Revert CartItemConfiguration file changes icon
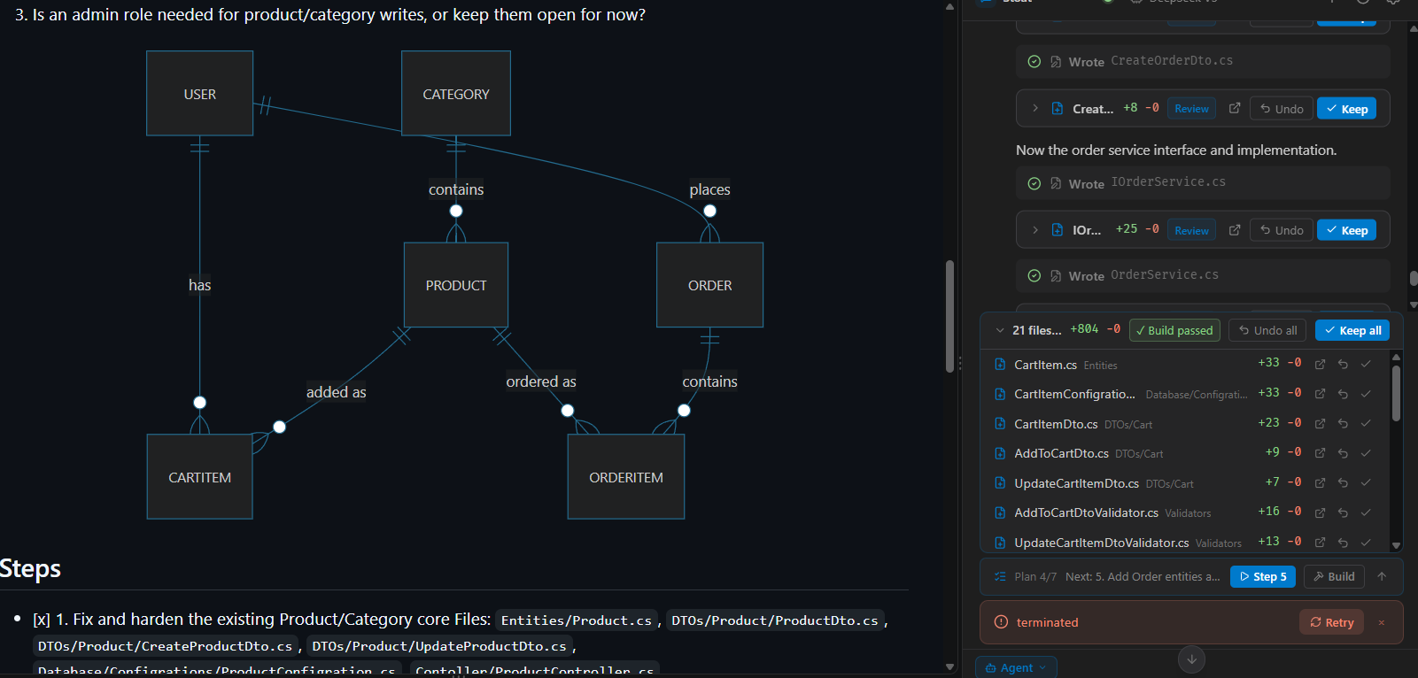Viewport: 1418px width, 678px height. point(1343,394)
